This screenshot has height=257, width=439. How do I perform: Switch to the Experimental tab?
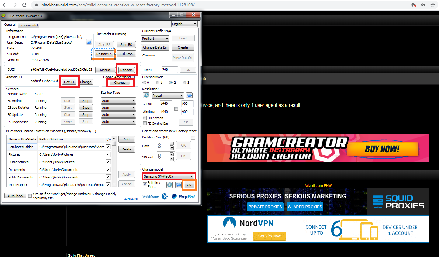(29, 25)
